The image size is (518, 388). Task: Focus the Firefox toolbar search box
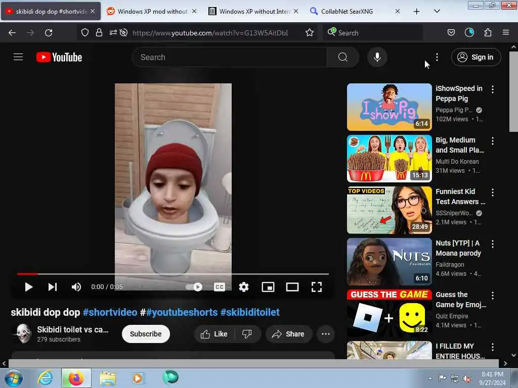373,33
